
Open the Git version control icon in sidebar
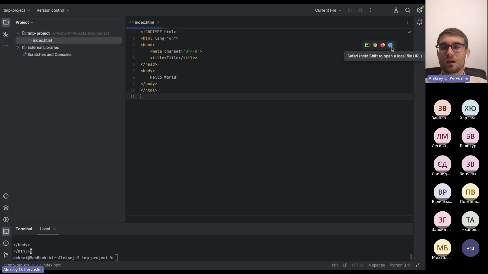coord(6,255)
